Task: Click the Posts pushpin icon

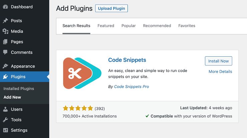Action: (x=5, y=21)
